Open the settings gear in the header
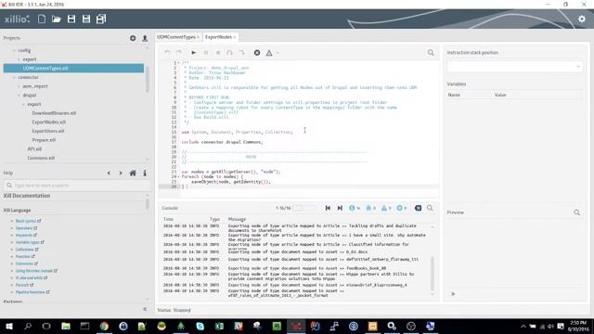The width and height of the screenshot is (594, 334). (582, 19)
